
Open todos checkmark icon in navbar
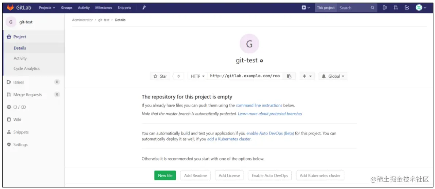pyautogui.click(x=407, y=8)
